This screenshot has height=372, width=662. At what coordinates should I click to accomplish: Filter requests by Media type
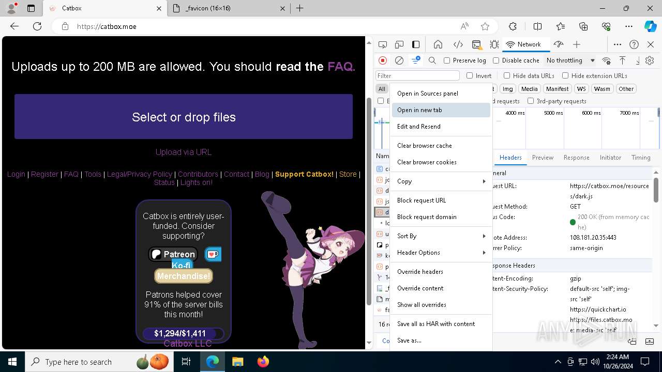[x=529, y=89]
